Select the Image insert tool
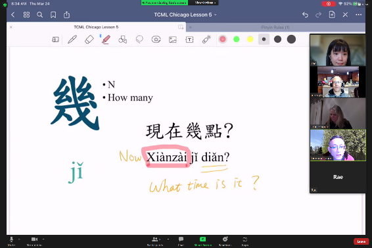 pyautogui.click(x=173, y=39)
